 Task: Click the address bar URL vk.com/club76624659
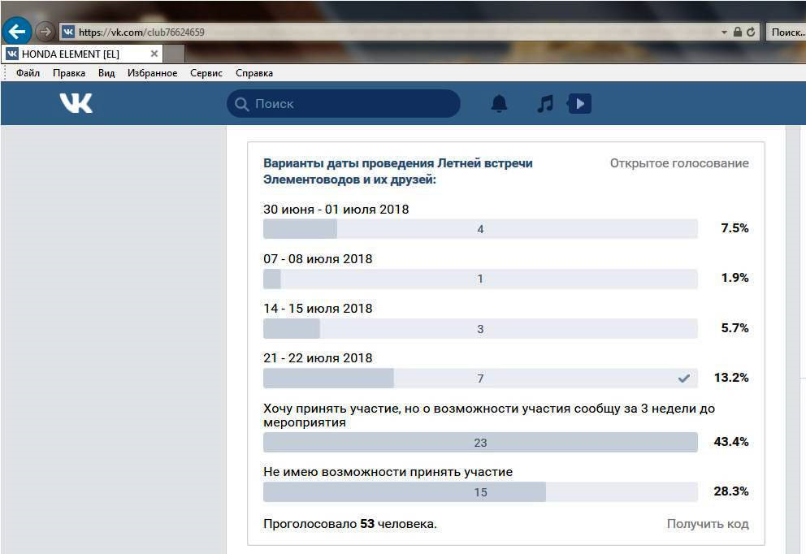(141, 32)
